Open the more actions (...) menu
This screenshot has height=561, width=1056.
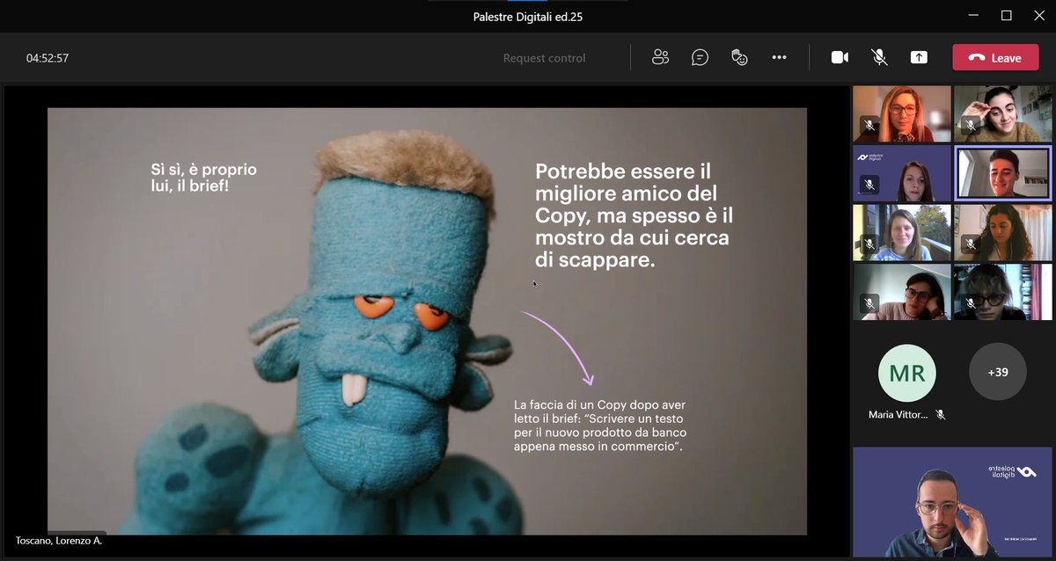tap(779, 57)
